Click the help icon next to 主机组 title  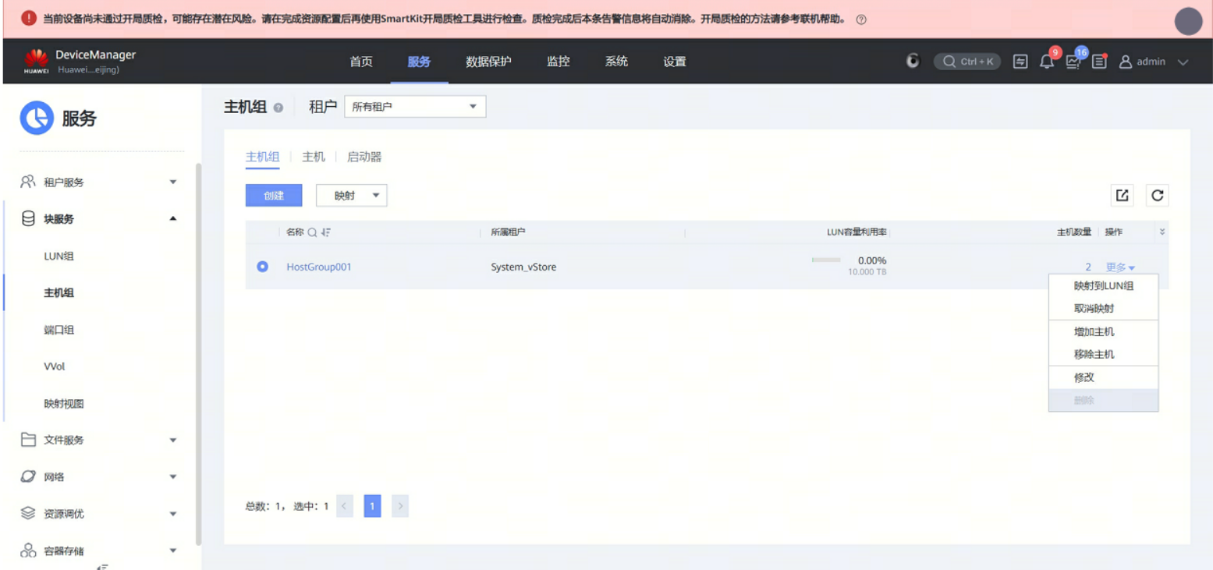click(x=278, y=108)
